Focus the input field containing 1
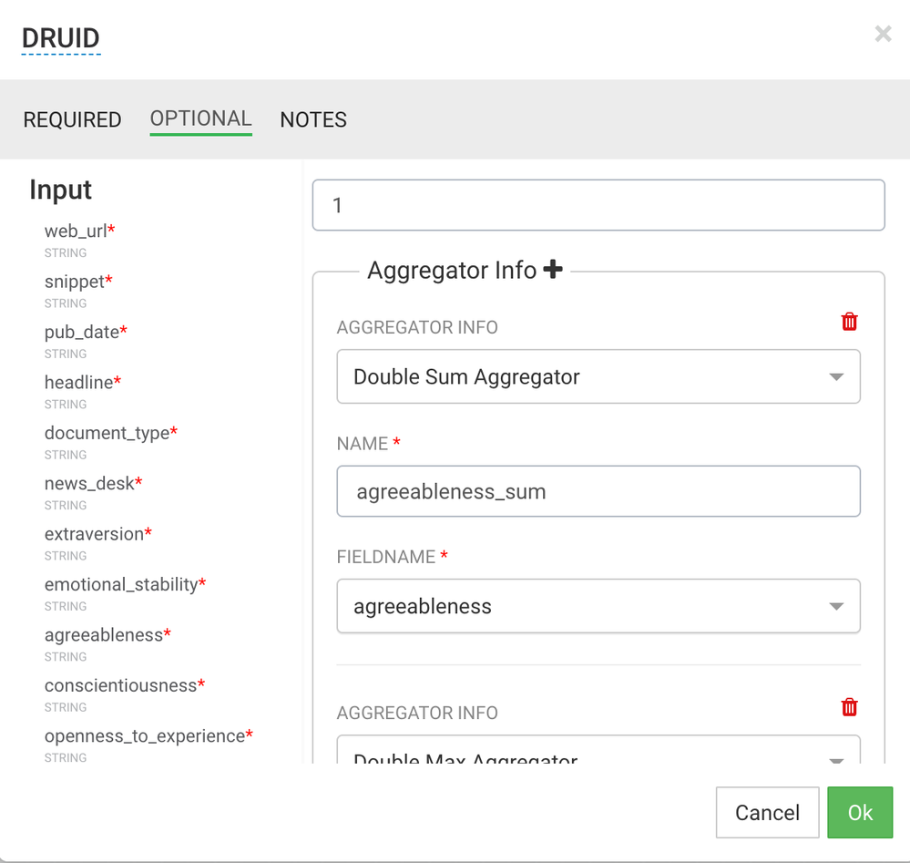Viewport: 910px width, 863px height. click(598, 205)
